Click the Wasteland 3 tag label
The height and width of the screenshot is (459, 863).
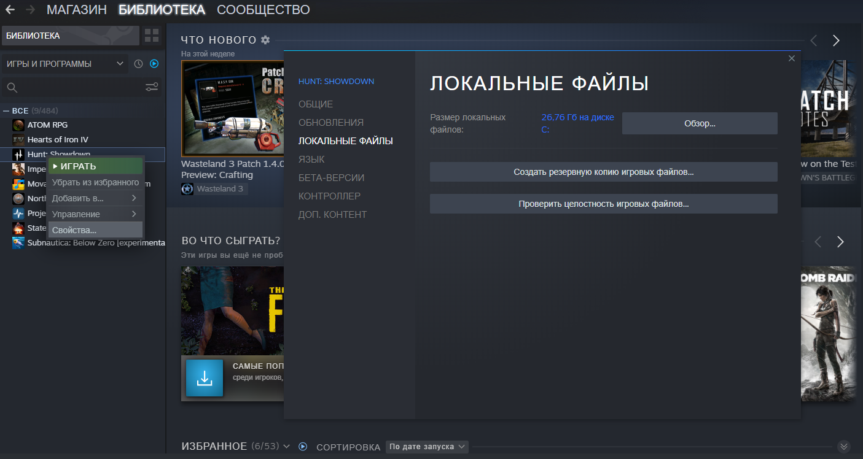(220, 189)
